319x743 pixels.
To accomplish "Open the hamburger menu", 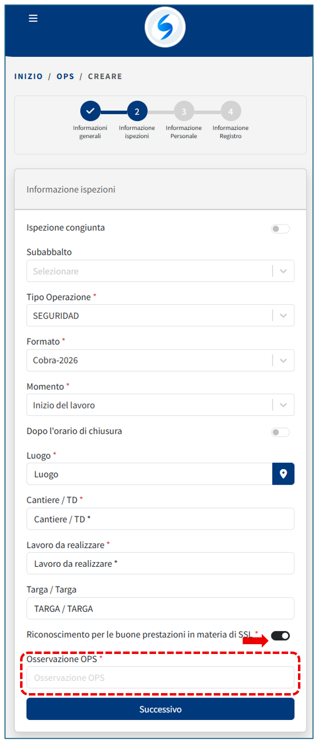I will [33, 19].
